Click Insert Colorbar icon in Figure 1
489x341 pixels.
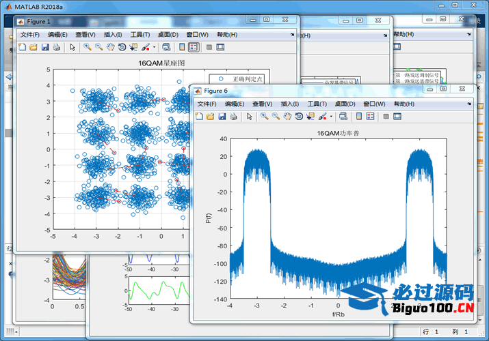182,47
